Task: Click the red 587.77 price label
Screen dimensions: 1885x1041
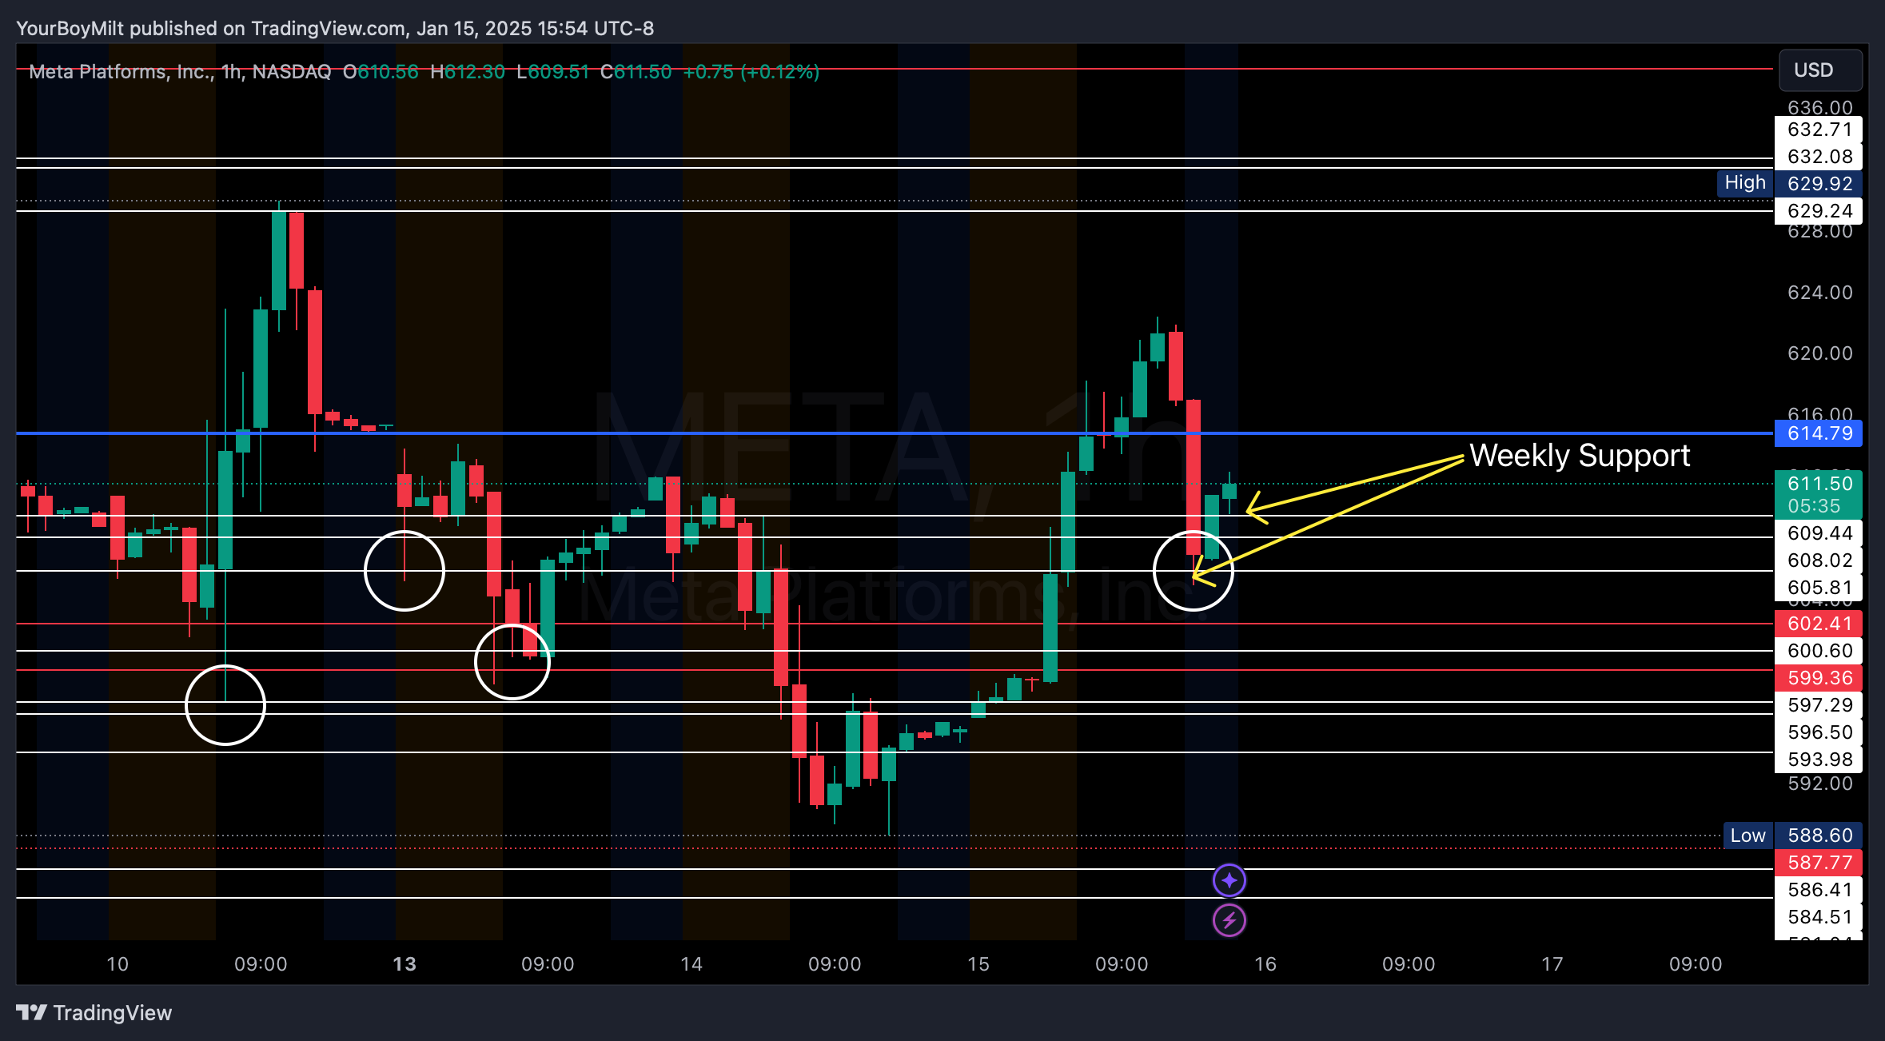Action: coord(1819,863)
